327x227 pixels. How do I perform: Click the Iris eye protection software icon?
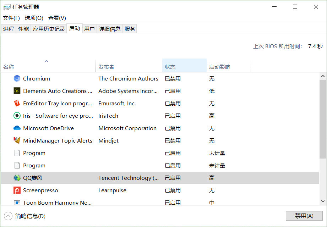click(17, 116)
